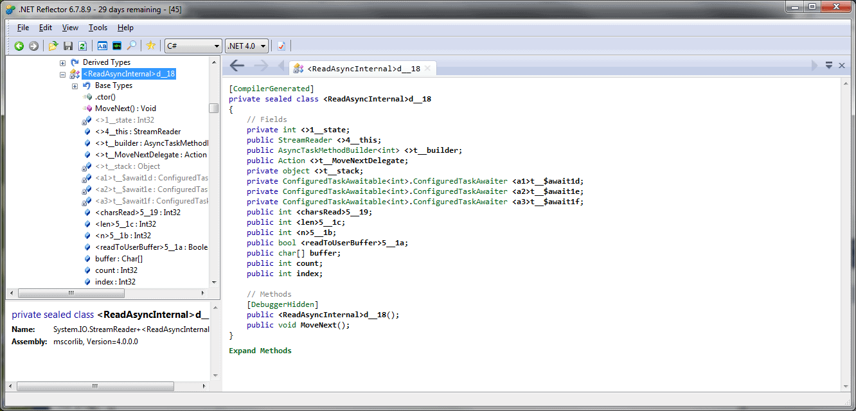Expand the Base Types tree node

[75, 86]
